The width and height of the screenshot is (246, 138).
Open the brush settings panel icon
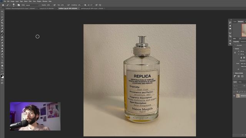[19, 5]
